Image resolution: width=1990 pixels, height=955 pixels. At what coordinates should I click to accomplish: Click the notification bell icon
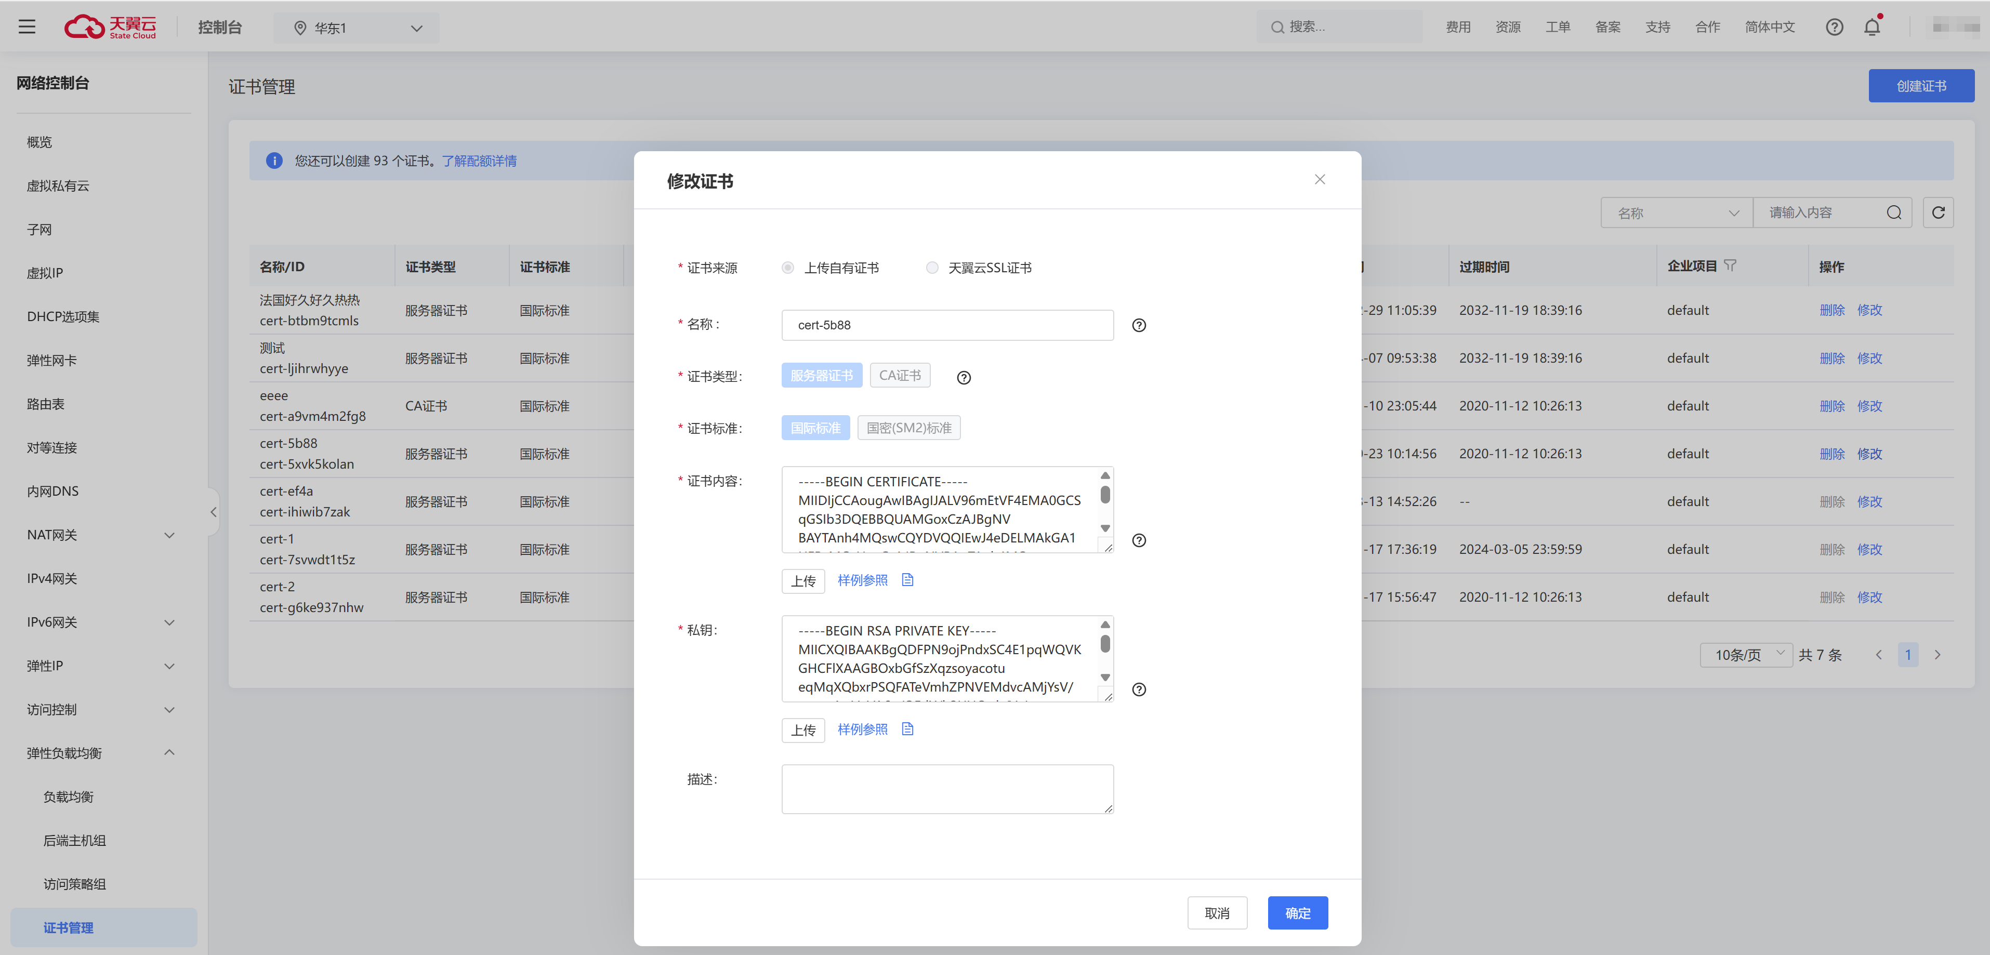1872,27
